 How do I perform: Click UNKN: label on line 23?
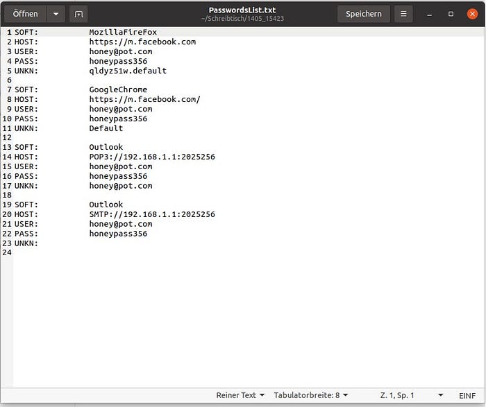[x=26, y=243]
